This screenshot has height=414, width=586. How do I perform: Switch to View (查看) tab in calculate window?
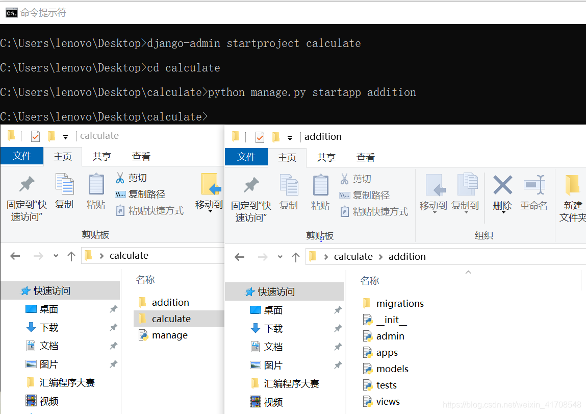click(x=141, y=156)
